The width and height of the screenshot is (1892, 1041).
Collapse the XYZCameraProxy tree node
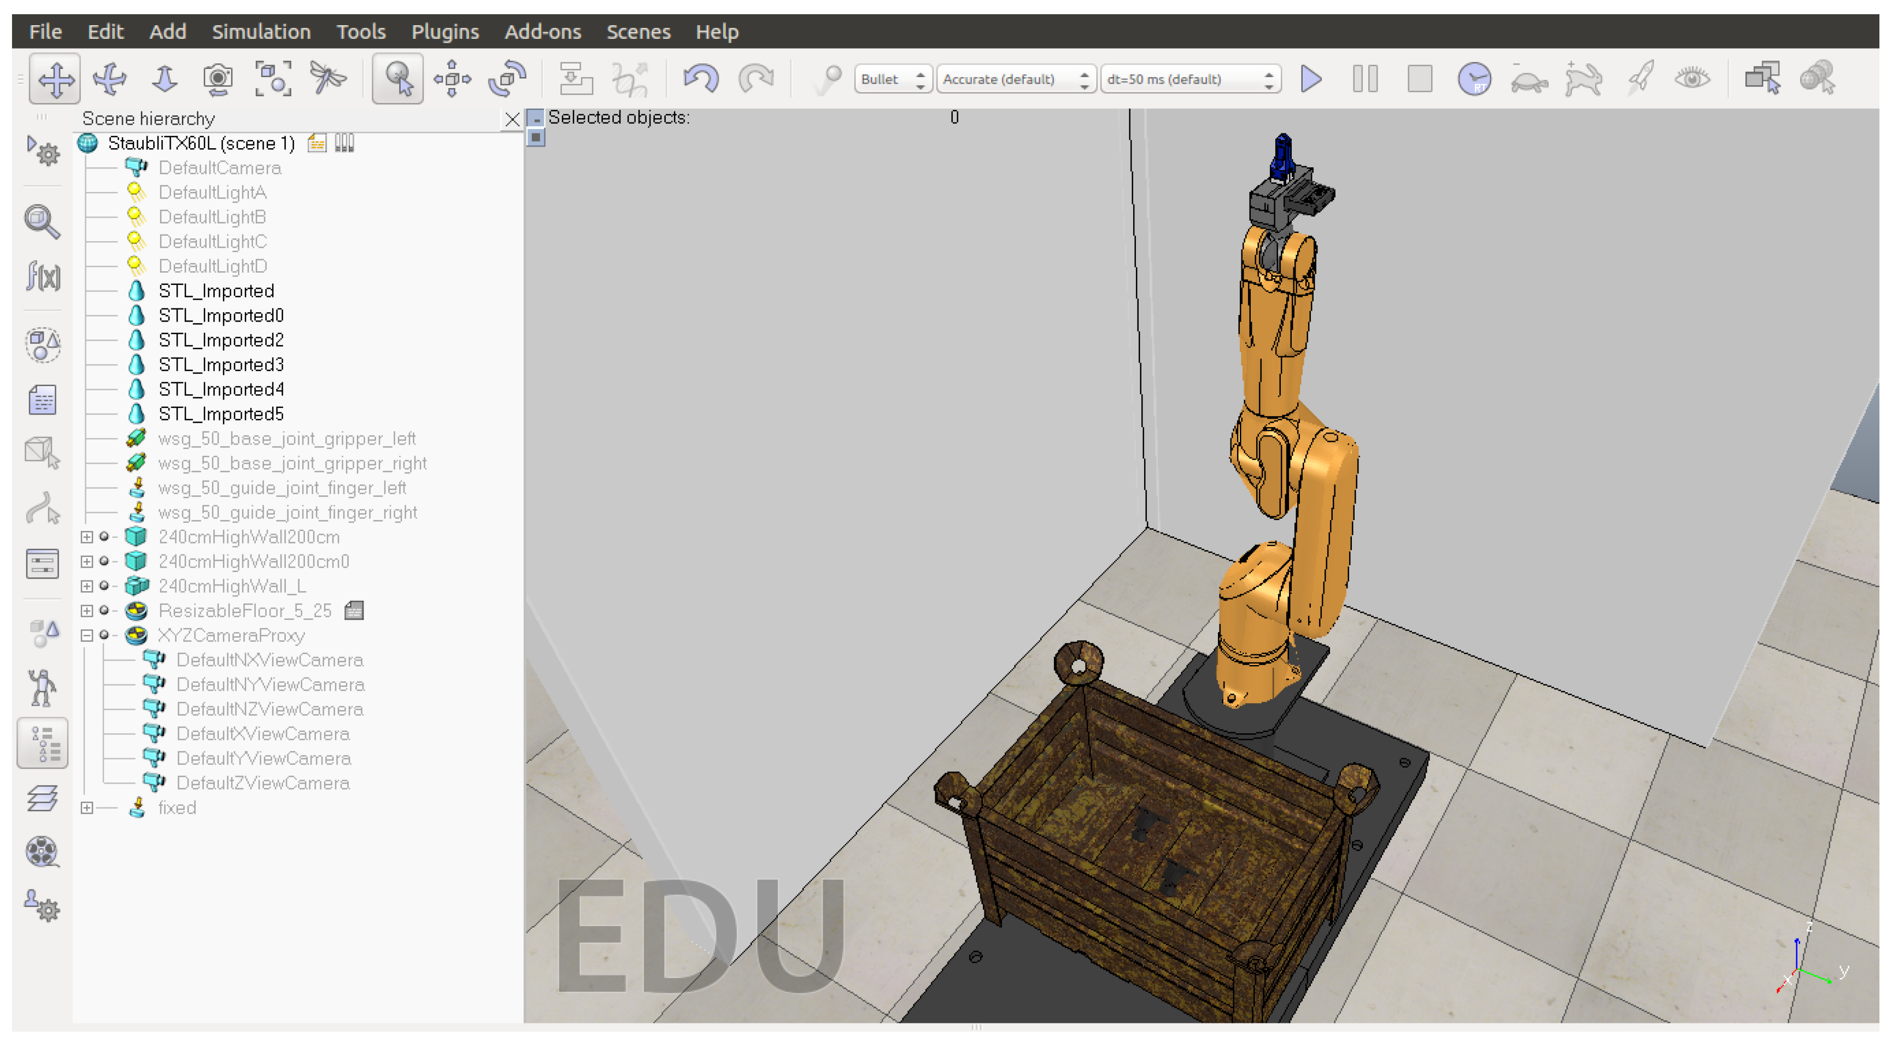click(x=87, y=635)
